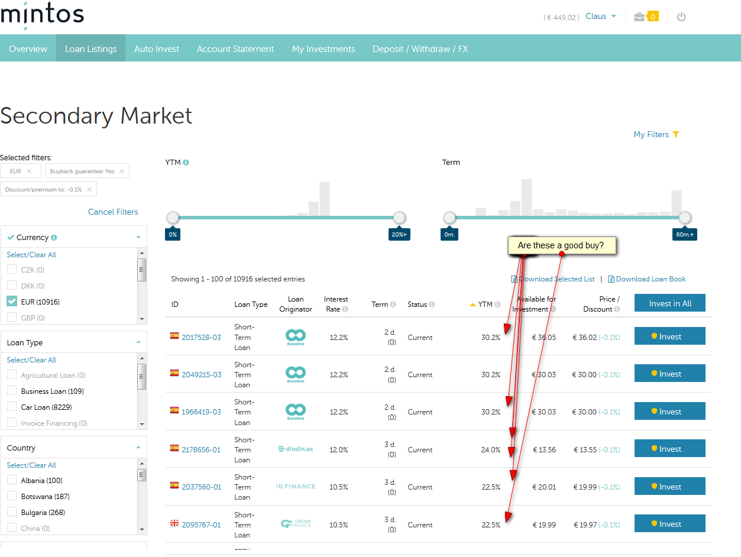The height and width of the screenshot is (557, 741).
Task: Click dindin.es originator logo
Action: coord(296,449)
